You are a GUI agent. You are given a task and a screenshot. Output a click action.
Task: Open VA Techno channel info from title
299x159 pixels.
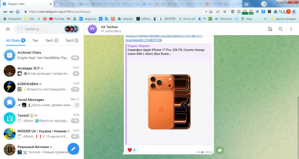point(109,27)
